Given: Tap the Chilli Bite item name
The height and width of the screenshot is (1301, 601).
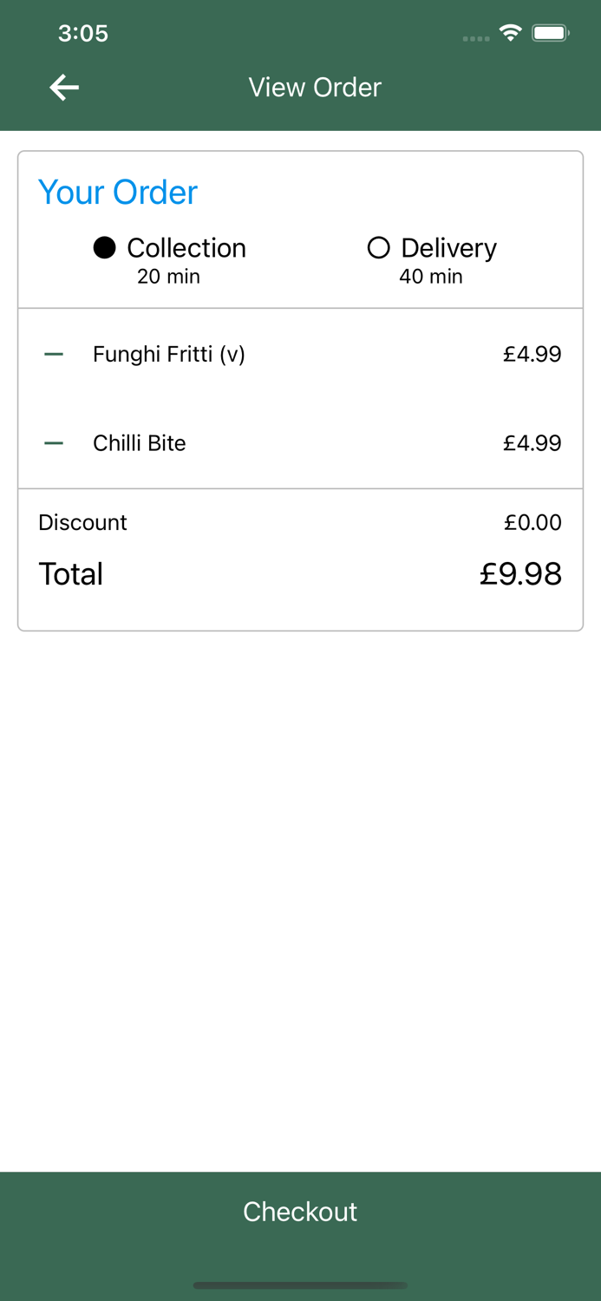Looking at the screenshot, I should point(140,443).
